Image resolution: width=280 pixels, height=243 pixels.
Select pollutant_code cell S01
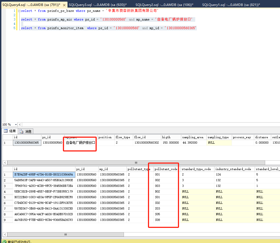167,197
